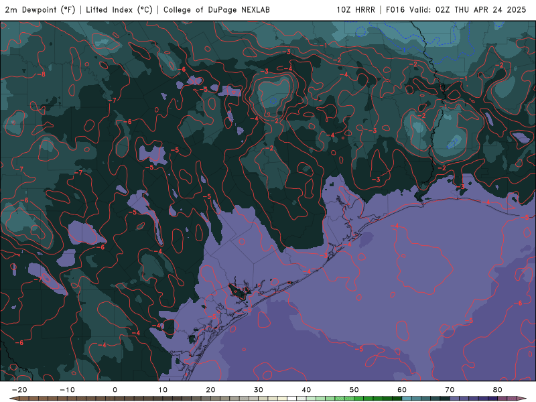
Task: Click the -10 label on the color scale
Action: [x=67, y=390]
